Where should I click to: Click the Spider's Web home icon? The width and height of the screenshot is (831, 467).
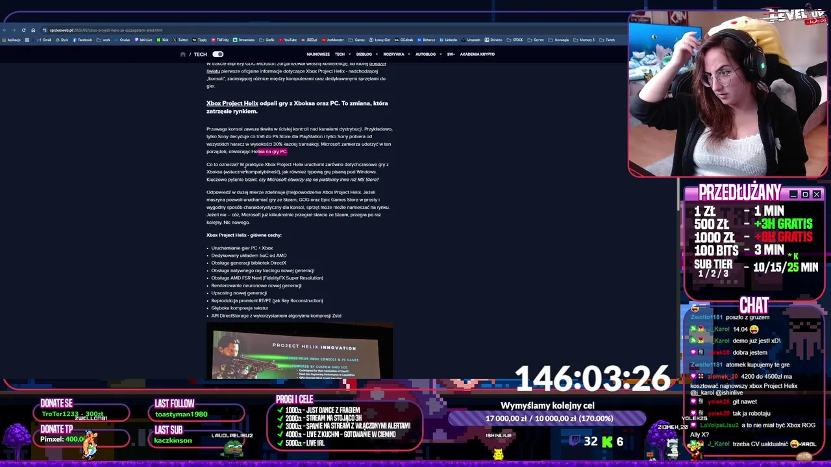pos(183,54)
